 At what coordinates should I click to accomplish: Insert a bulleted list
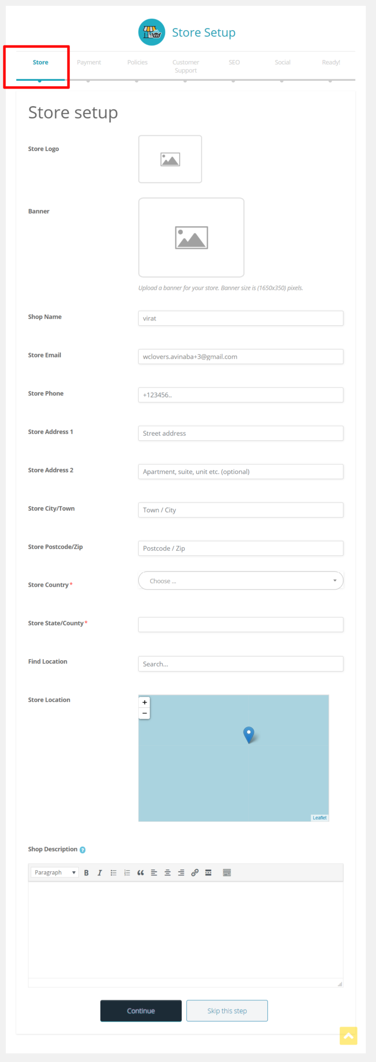[x=113, y=873]
